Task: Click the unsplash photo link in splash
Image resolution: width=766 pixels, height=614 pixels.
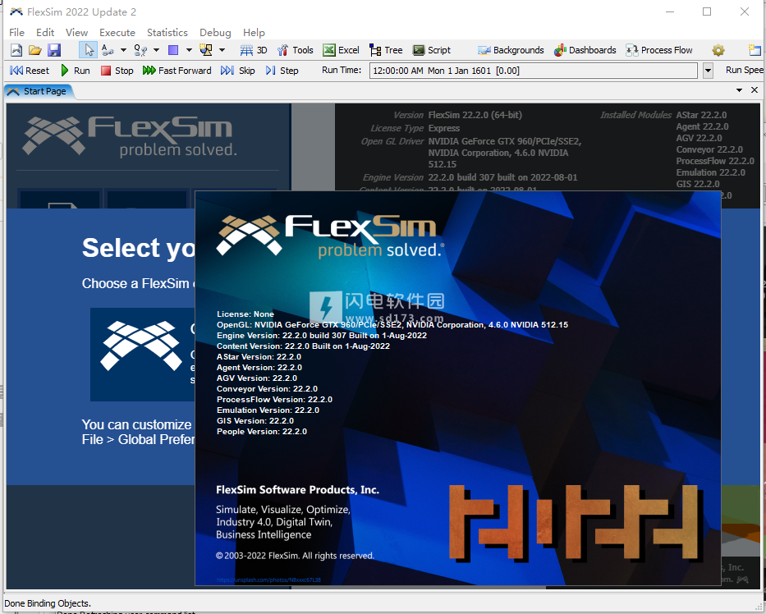Action: (x=268, y=580)
